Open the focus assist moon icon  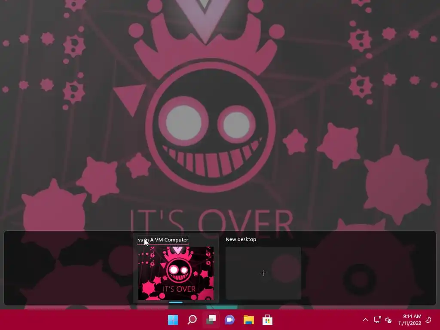(x=428, y=320)
